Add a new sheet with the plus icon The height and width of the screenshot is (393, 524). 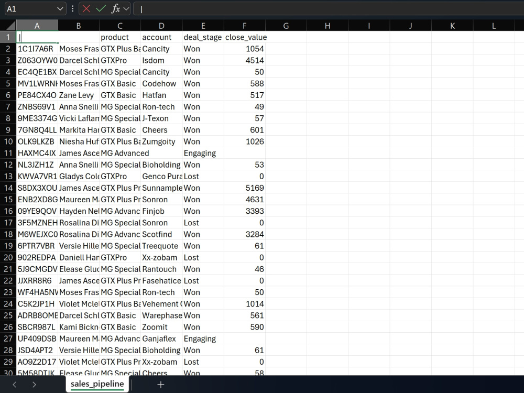tap(161, 385)
